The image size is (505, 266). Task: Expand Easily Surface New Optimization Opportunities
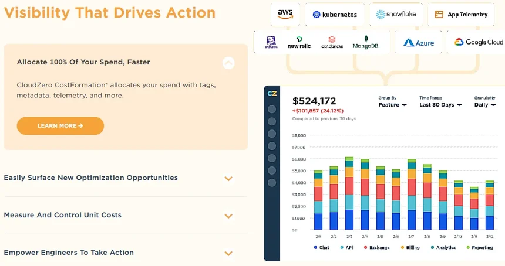(228, 179)
